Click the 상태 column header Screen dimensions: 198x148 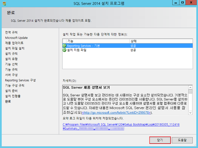(161, 41)
